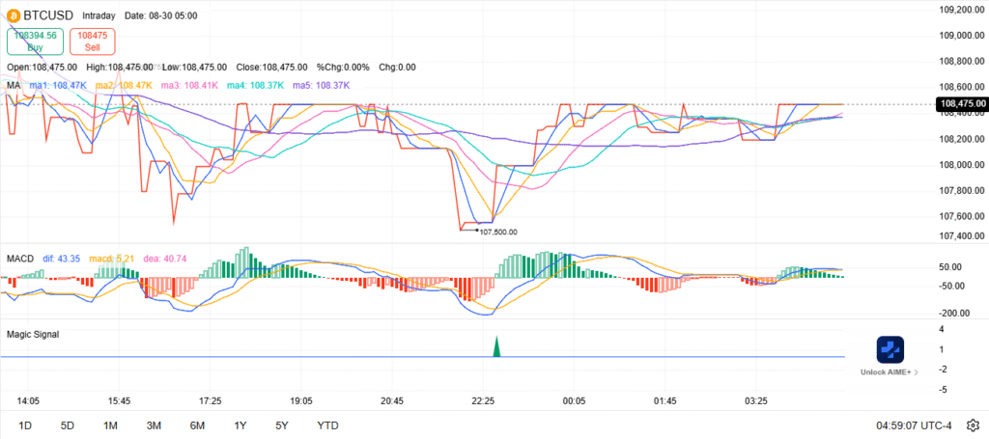Click the 108,475.00 current price tag

tap(960, 103)
